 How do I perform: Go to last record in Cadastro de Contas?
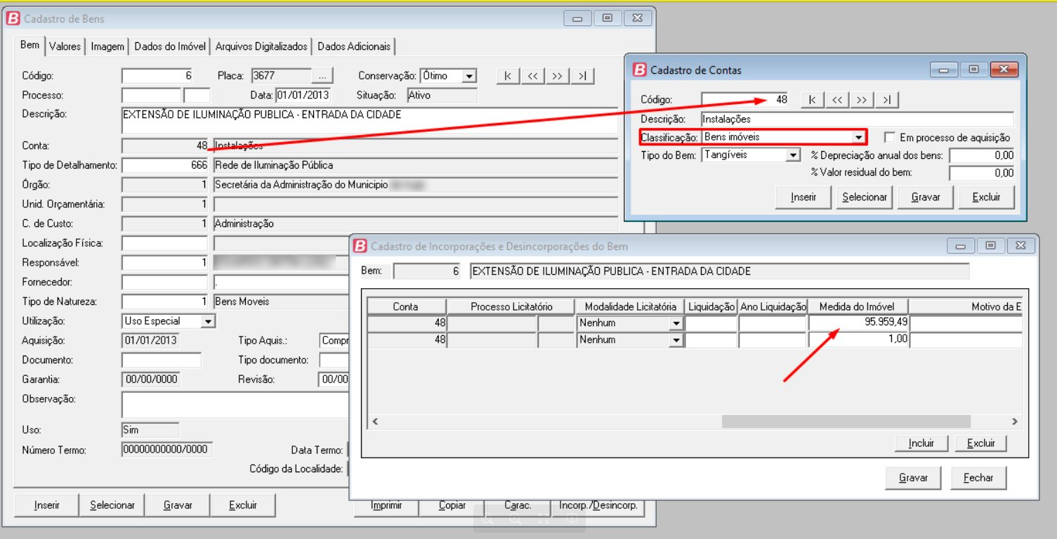pyautogui.click(x=887, y=100)
